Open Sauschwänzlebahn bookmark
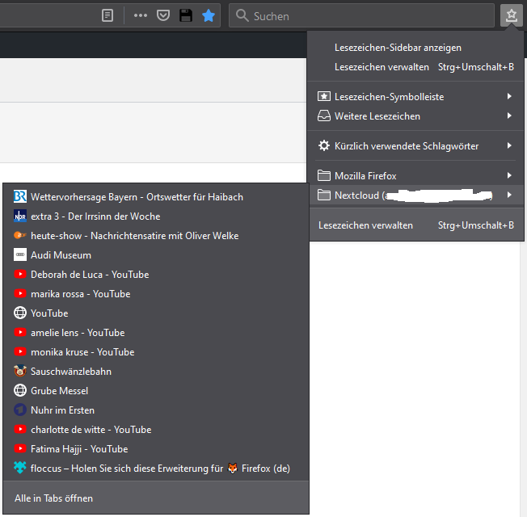Screen dimensions: 527x517 [71, 372]
